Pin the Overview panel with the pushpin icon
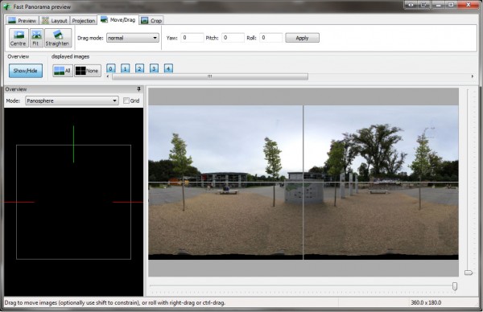 point(138,89)
